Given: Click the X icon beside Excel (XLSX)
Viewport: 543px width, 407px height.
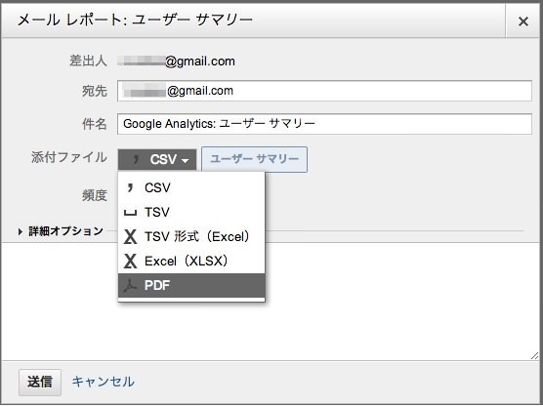Looking at the screenshot, I should [130, 261].
